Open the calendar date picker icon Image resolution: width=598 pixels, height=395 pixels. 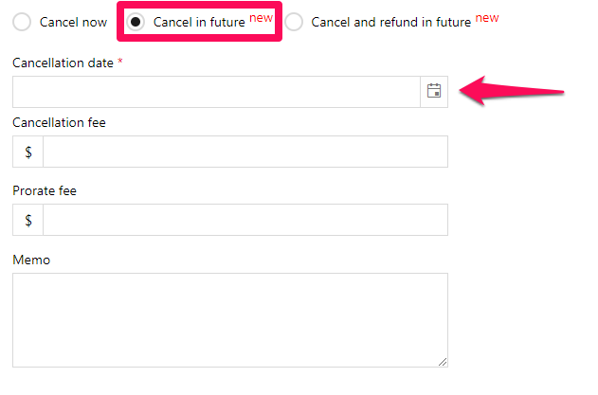[x=434, y=92]
